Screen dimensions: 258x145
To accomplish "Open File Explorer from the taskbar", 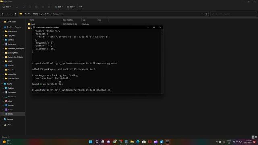I will coord(132,142).
